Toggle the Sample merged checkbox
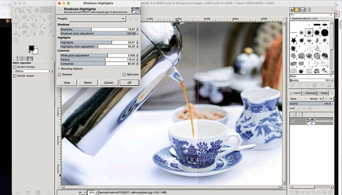This screenshot has width=342, height=195. [x=15, y=76]
